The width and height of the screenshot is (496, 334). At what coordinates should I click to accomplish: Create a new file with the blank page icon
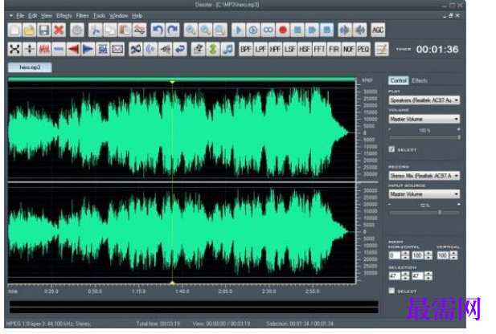14,30
